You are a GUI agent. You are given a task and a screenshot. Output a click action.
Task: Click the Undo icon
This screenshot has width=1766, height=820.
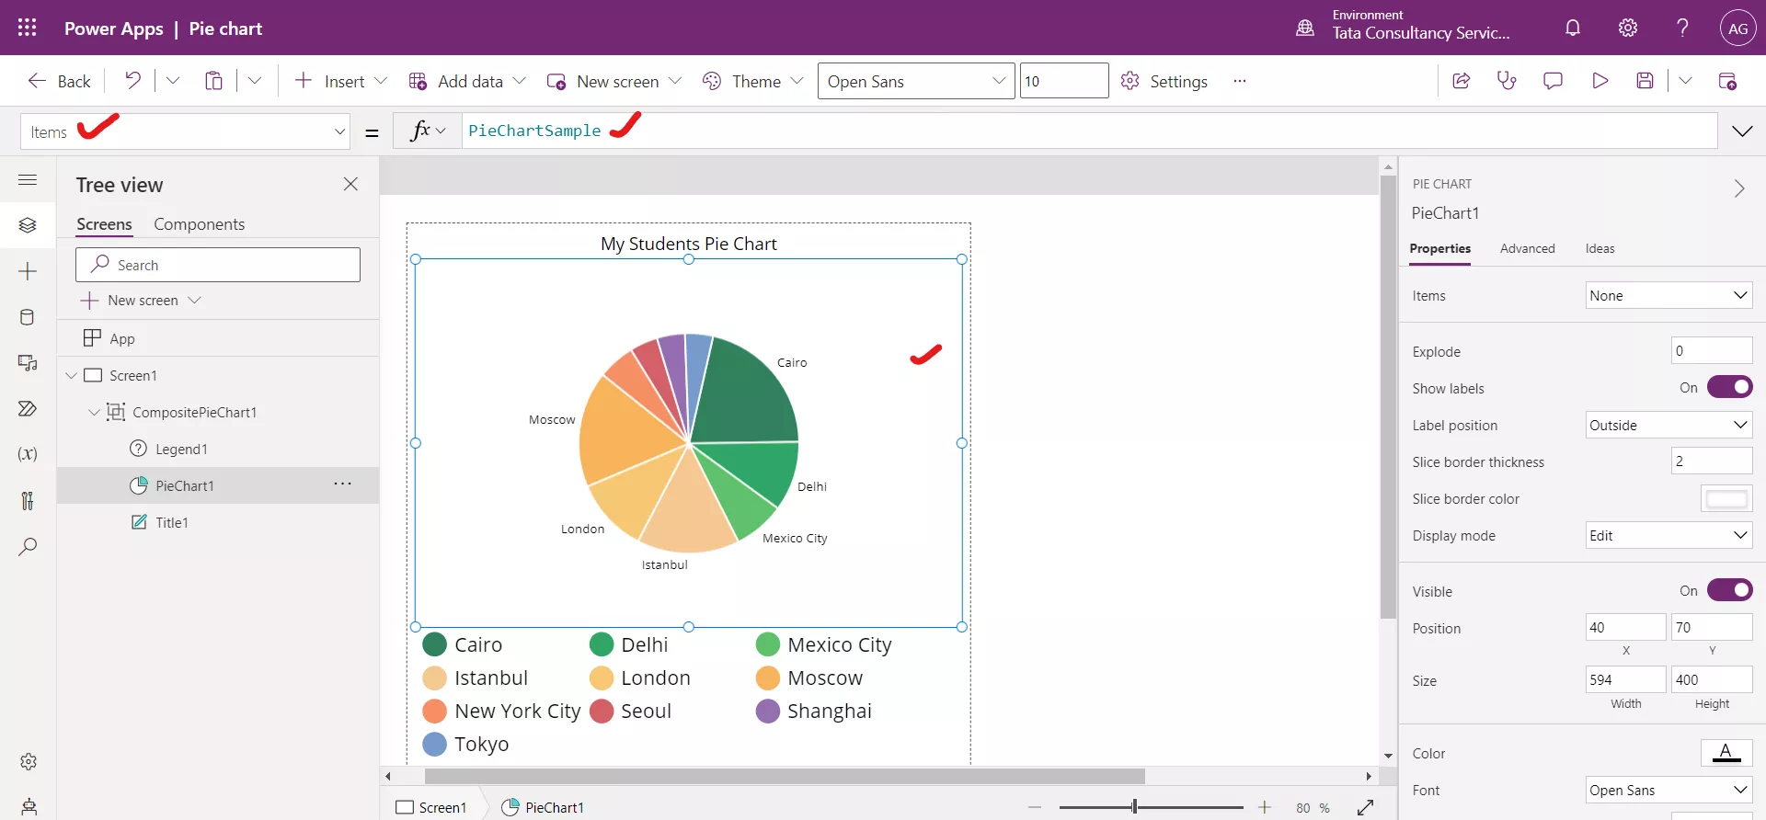click(x=132, y=81)
